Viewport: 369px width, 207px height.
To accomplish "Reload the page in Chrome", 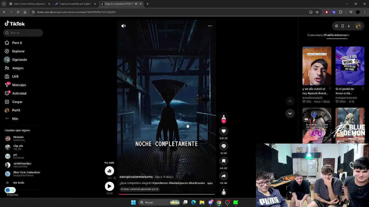I will [18, 12].
